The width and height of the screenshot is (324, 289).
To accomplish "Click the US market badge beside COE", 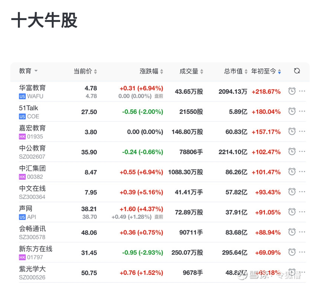I will (x=22, y=117).
